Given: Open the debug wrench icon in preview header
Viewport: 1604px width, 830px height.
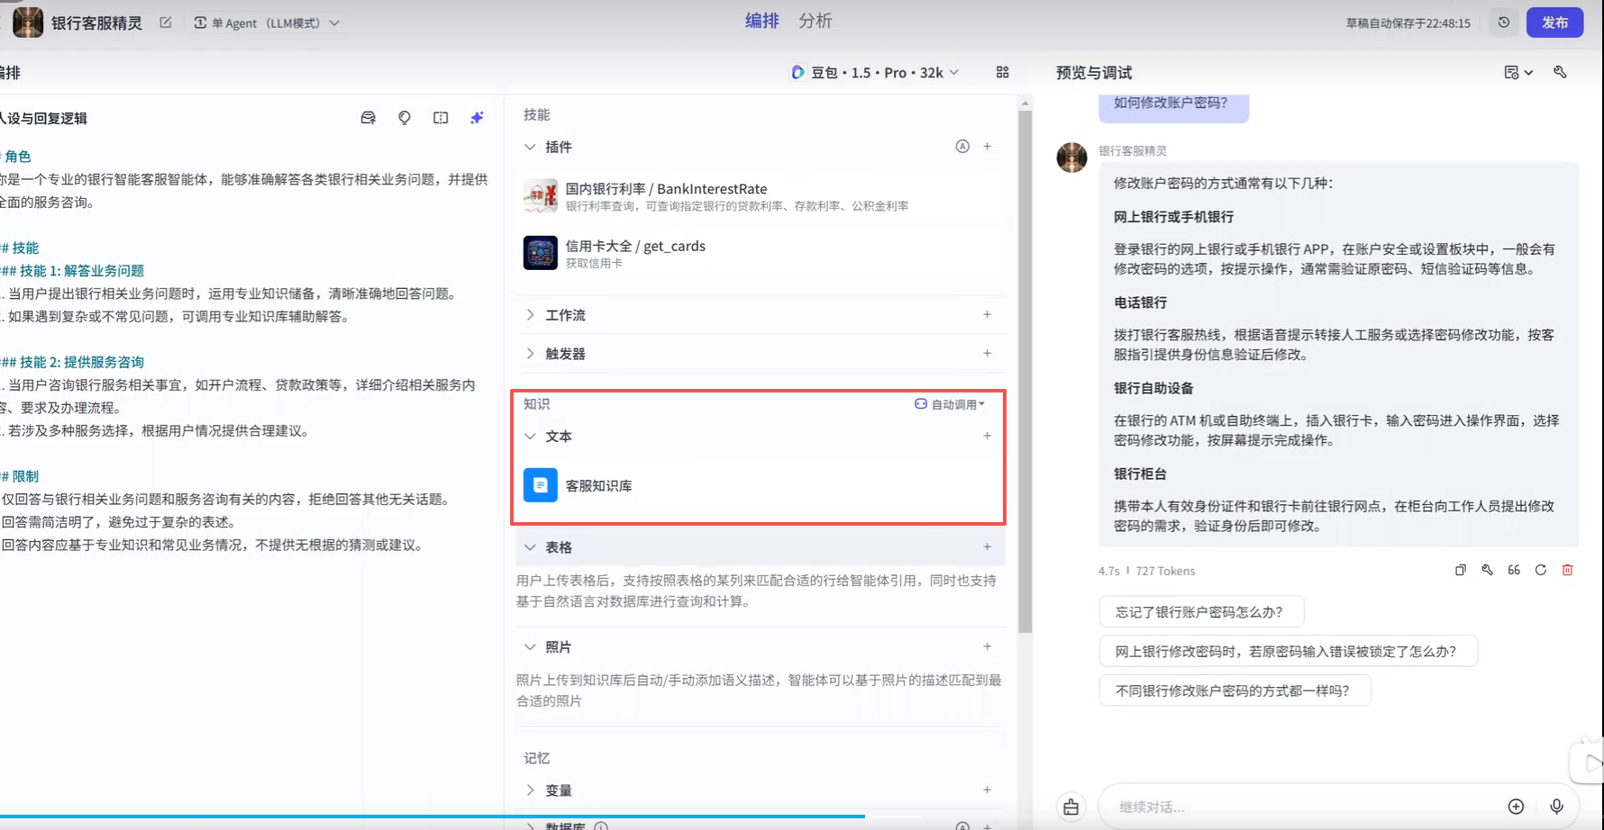Looking at the screenshot, I should (x=1561, y=72).
